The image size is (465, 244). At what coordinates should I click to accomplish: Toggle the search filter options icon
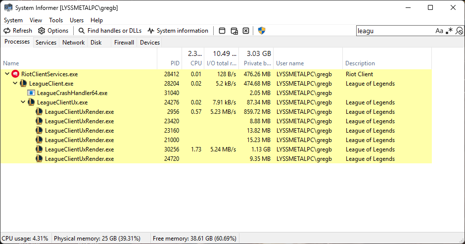[459, 31]
